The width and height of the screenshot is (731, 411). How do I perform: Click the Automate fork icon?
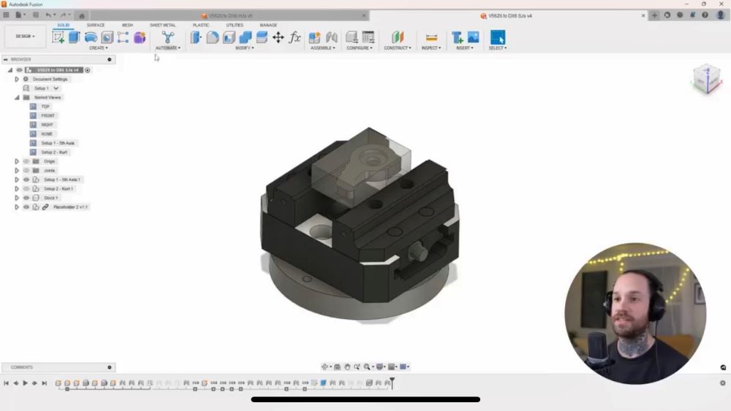[x=167, y=37]
